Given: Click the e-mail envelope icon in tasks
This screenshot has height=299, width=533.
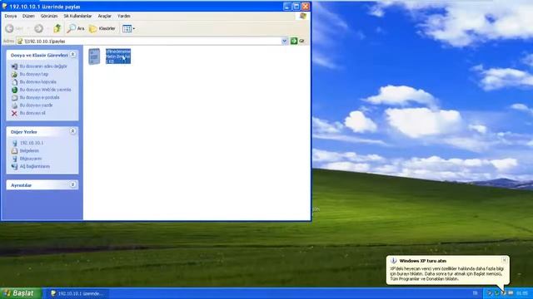Looking at the screenshot, I should coord(14,98).
